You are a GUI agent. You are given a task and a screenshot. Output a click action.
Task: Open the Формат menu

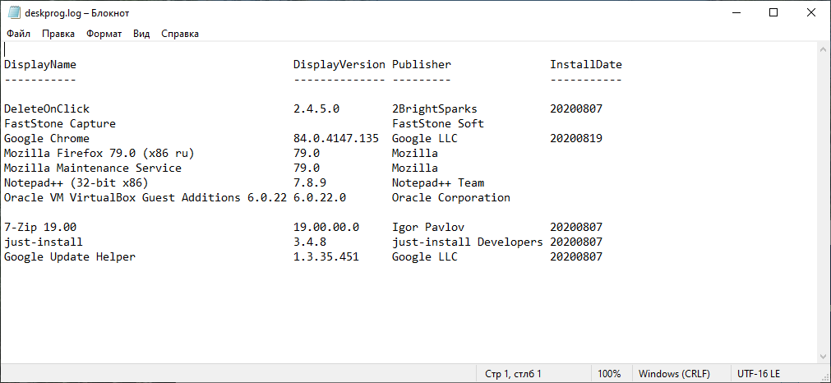(x=104, y=34)
